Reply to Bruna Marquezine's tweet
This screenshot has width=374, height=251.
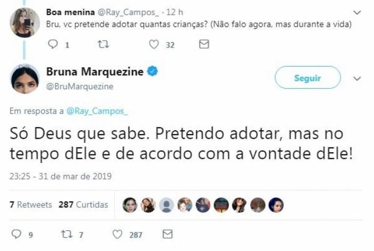(16, 234)
